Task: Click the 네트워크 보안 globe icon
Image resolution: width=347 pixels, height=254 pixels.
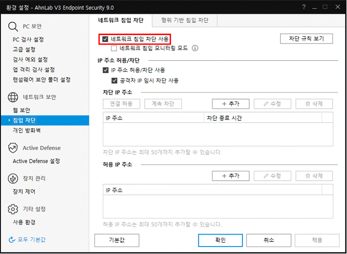Action: click(x=13, y=97)
